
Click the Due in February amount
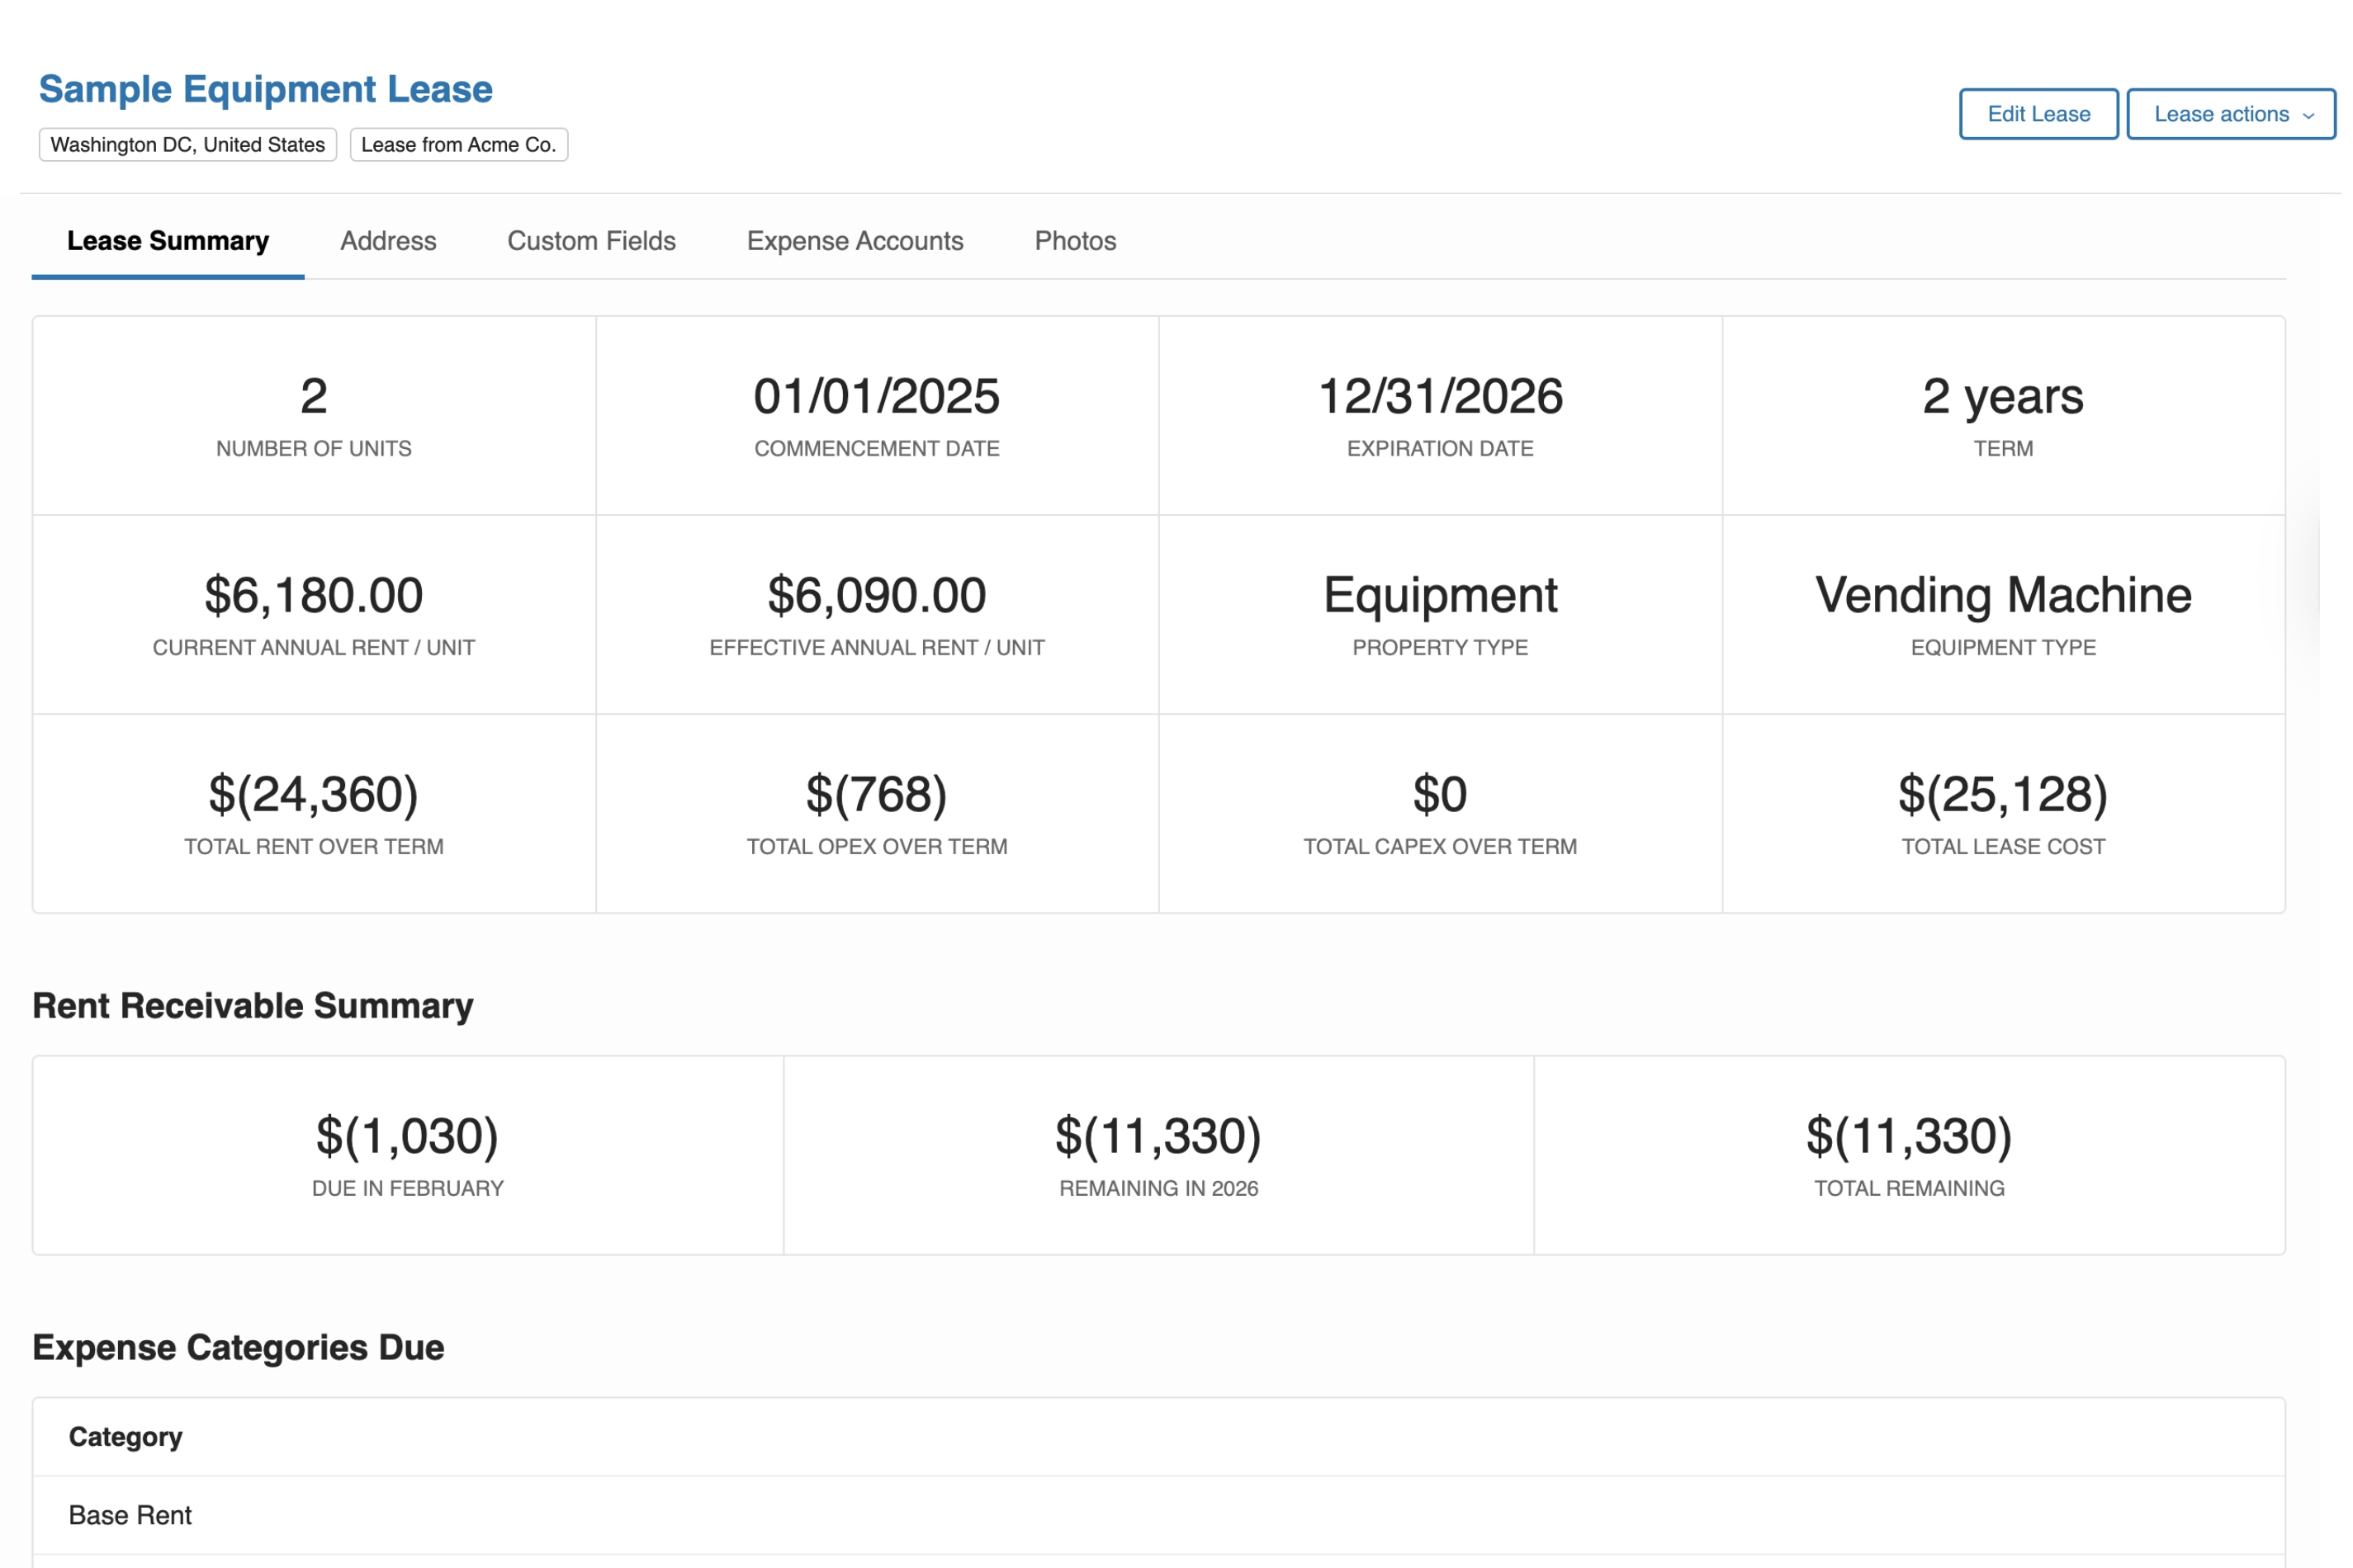pyautogui.click(x=406, y=1136)
